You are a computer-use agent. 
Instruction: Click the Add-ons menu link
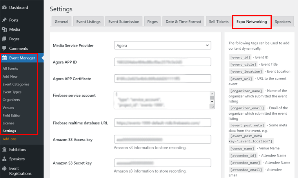pyautogui.click(x=9, y=139)
